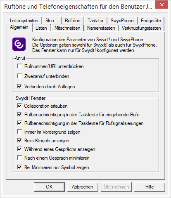Uncheck Beim Klingeln anzeigen
Image resolution: width=171 pixels, height=198 pixels.
click(19, 140)
